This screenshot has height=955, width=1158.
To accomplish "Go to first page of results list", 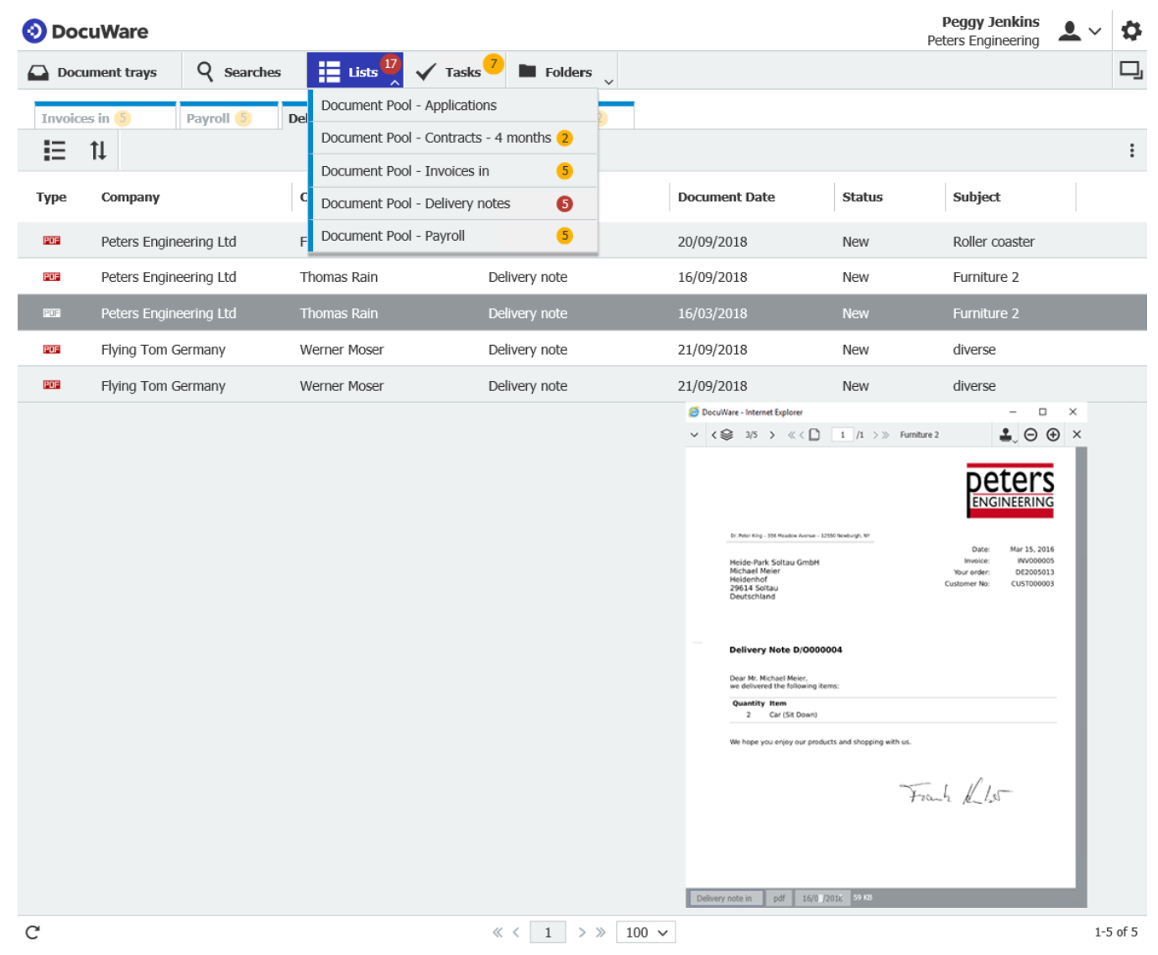I will coord(497,932).
